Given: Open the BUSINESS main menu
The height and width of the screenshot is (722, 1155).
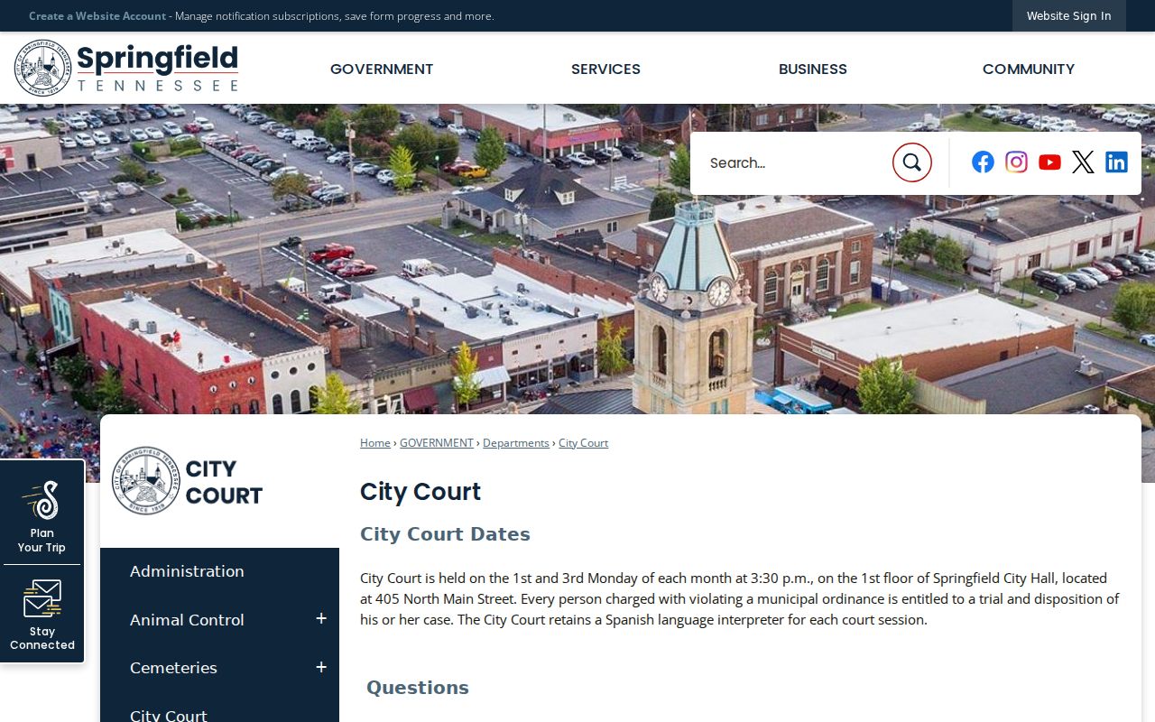Looking at the screenshot, I should pyautogui.click(x=813, y=69).
